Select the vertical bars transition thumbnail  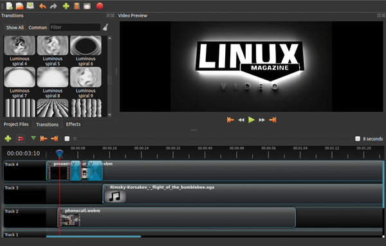pos(19,108)
